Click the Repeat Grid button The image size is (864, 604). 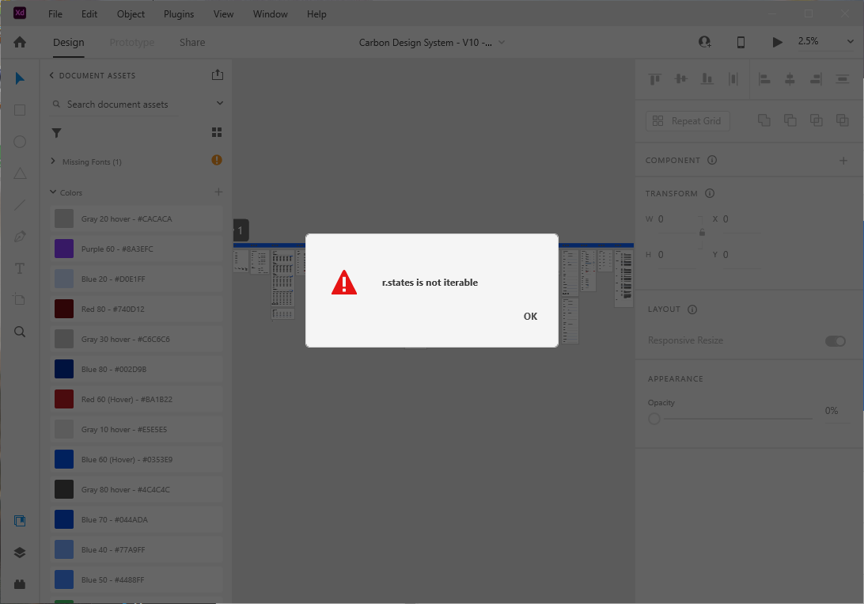[688, 120]
